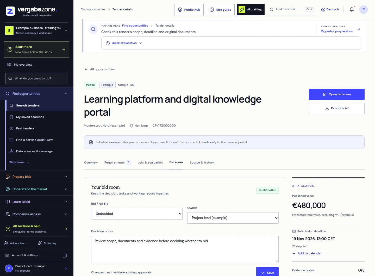
Task: Click the Decision notes text area
Action: click(x=185, y=249)
